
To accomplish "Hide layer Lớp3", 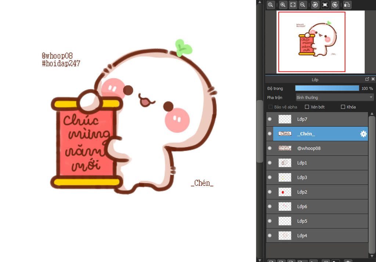I will [x=270, y=177].
